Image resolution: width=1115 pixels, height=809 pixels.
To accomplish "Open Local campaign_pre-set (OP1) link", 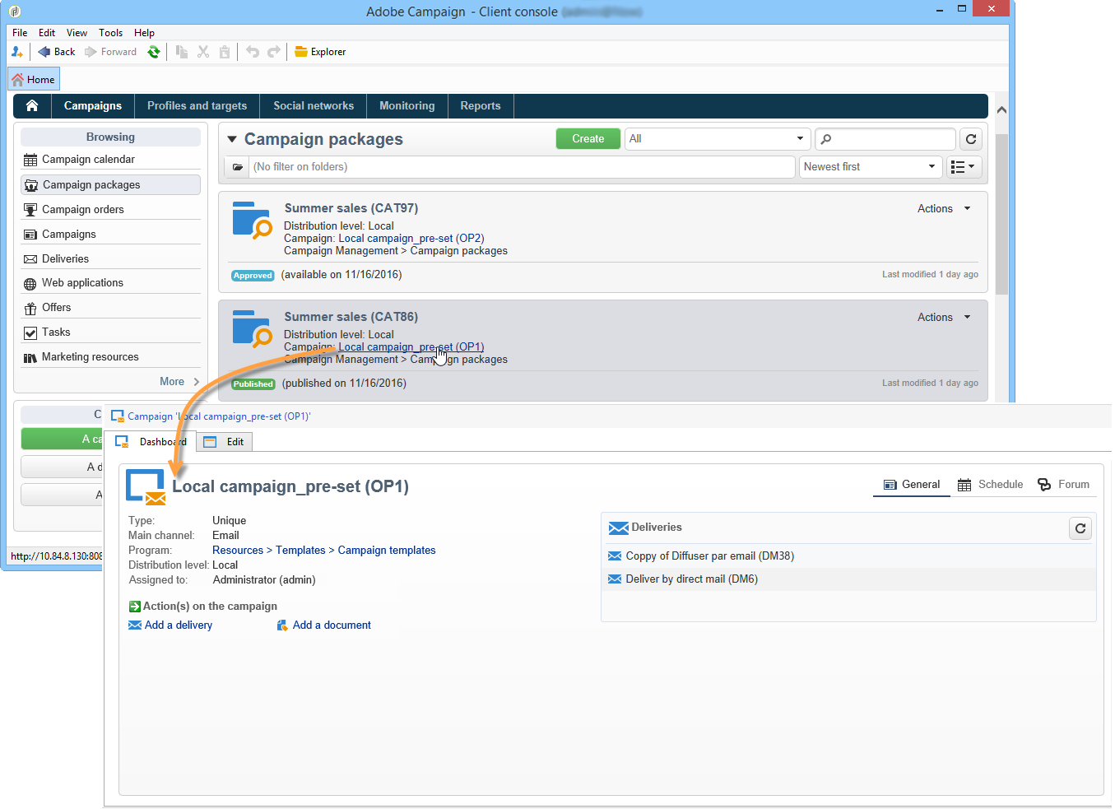I will pyautogui.click(x=411, y=347).
